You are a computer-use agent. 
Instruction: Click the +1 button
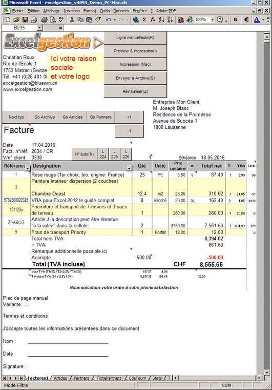coord(129,117)
